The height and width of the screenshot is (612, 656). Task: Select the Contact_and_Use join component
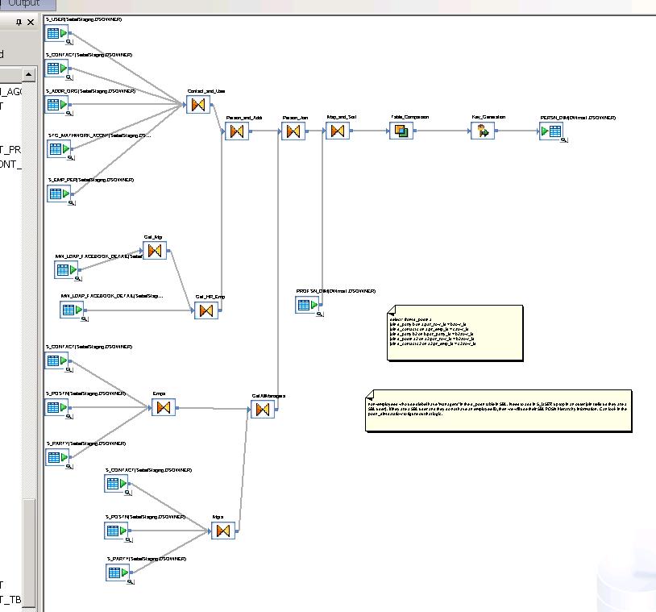pyautogui.click(x=197, y=104)
